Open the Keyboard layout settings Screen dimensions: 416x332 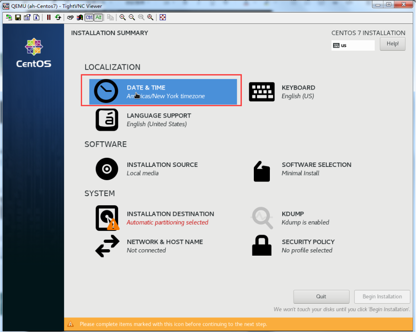point(298,91)
